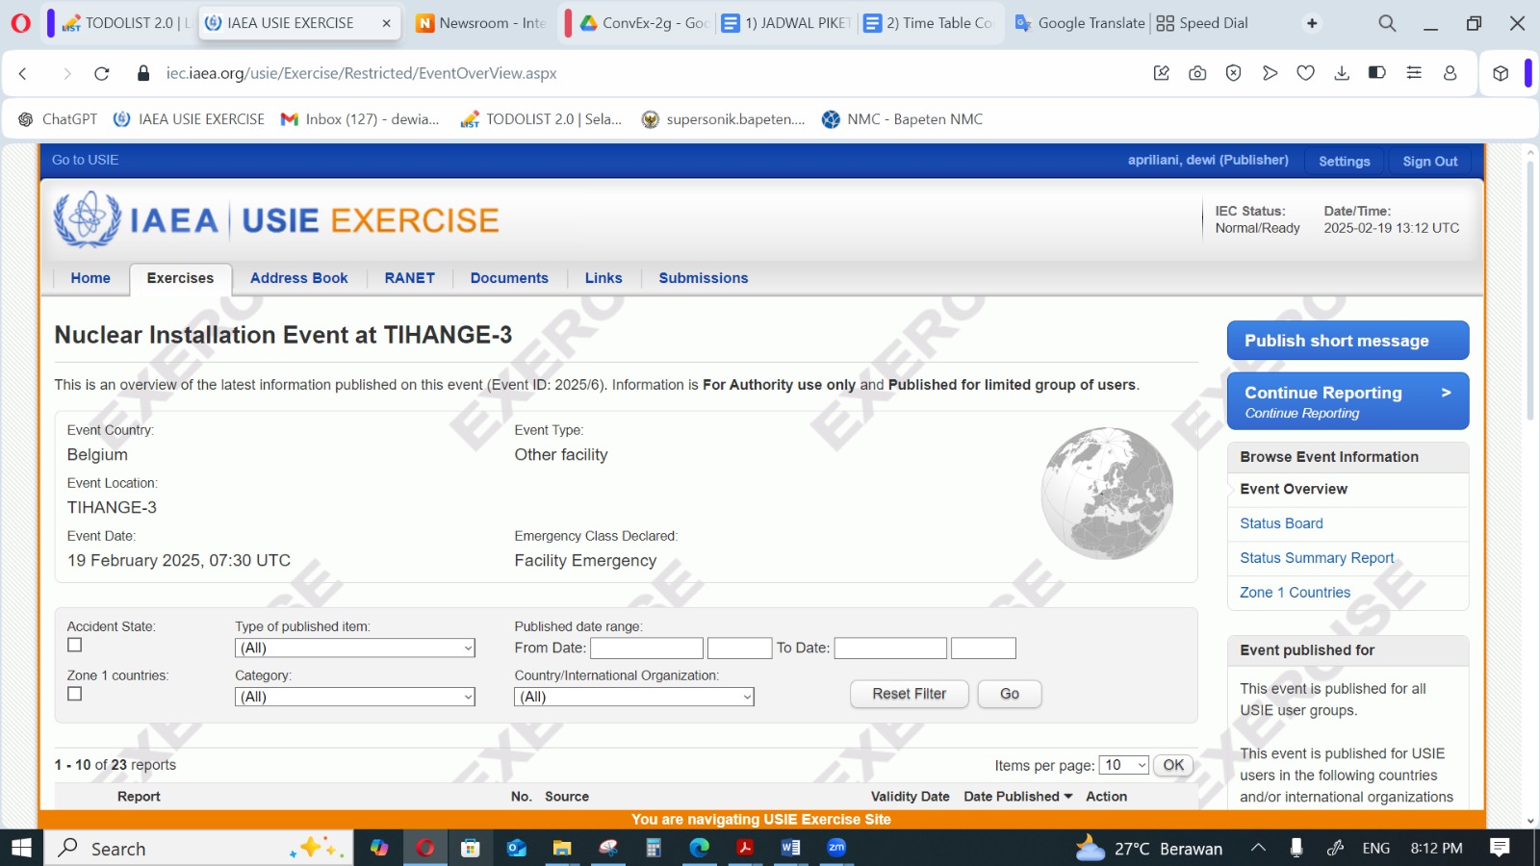Viewport: 1540px width, 866px height.
Task: Reload the current page
Action: [102, 73]
